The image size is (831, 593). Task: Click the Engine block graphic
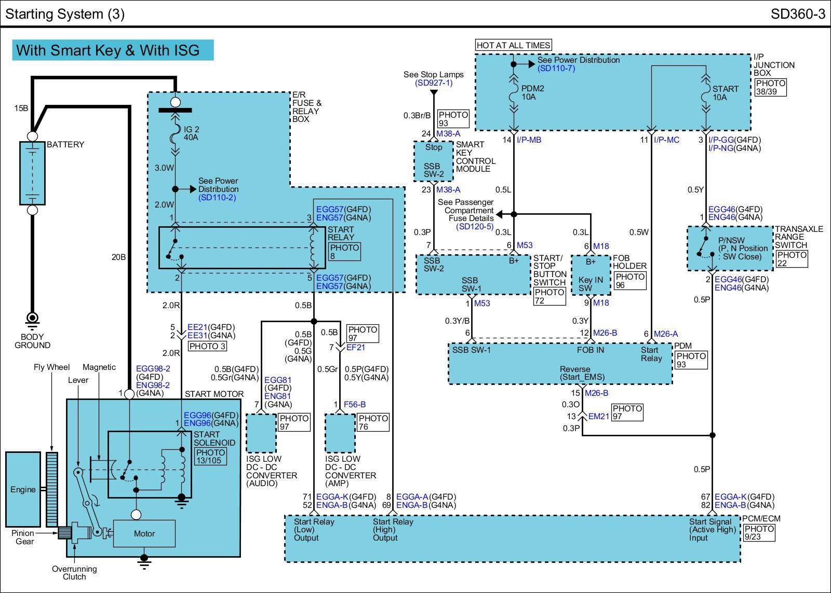[23, 489]
